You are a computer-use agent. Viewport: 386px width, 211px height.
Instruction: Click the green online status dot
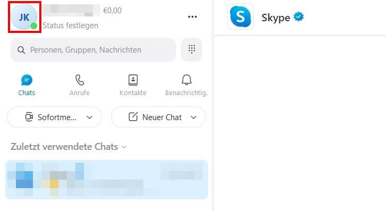(34, 26)
